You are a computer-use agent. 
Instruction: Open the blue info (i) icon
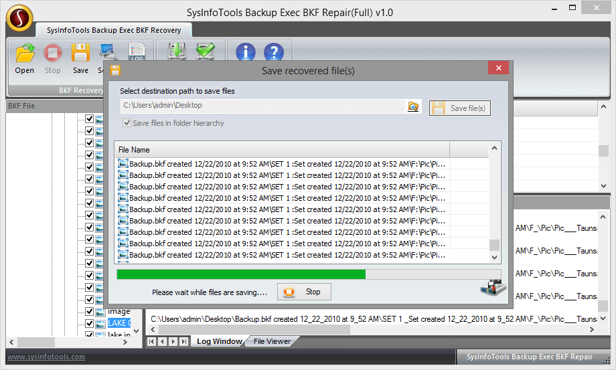click(246, 52)
